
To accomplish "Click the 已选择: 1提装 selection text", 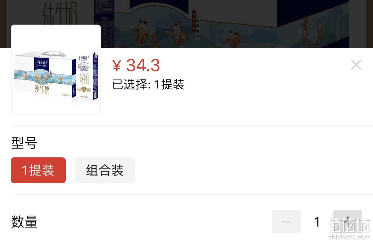I will click(148, 85).
